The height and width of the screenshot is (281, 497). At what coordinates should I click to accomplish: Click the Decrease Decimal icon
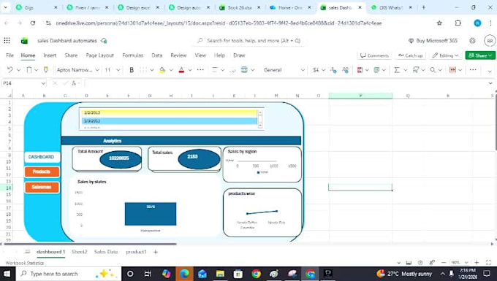tap(333, 70)
